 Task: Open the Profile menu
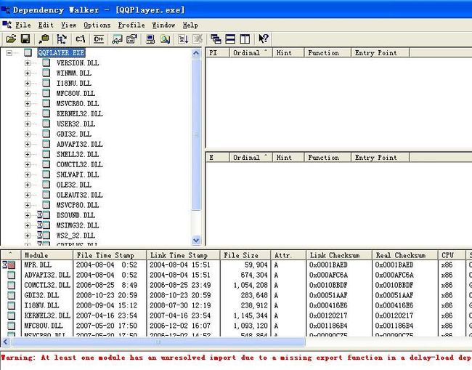(x=131, y=25)
